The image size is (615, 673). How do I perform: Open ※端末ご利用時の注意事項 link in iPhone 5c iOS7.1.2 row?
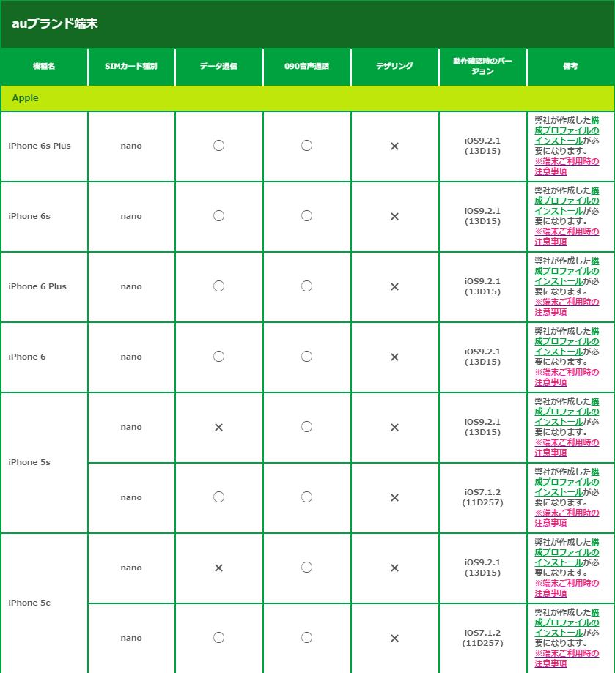[567, 659]
